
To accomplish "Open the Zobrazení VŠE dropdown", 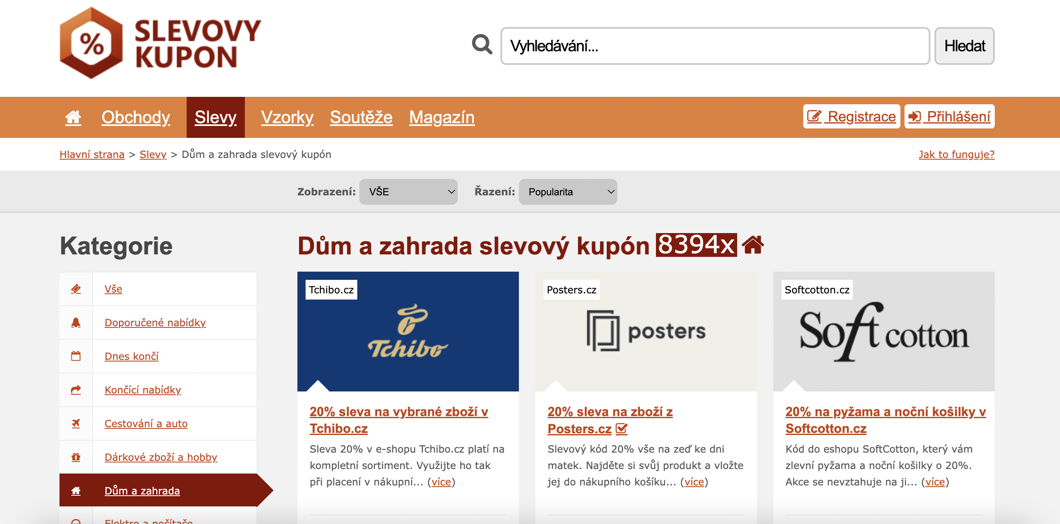I will click(x=408, y=192).
